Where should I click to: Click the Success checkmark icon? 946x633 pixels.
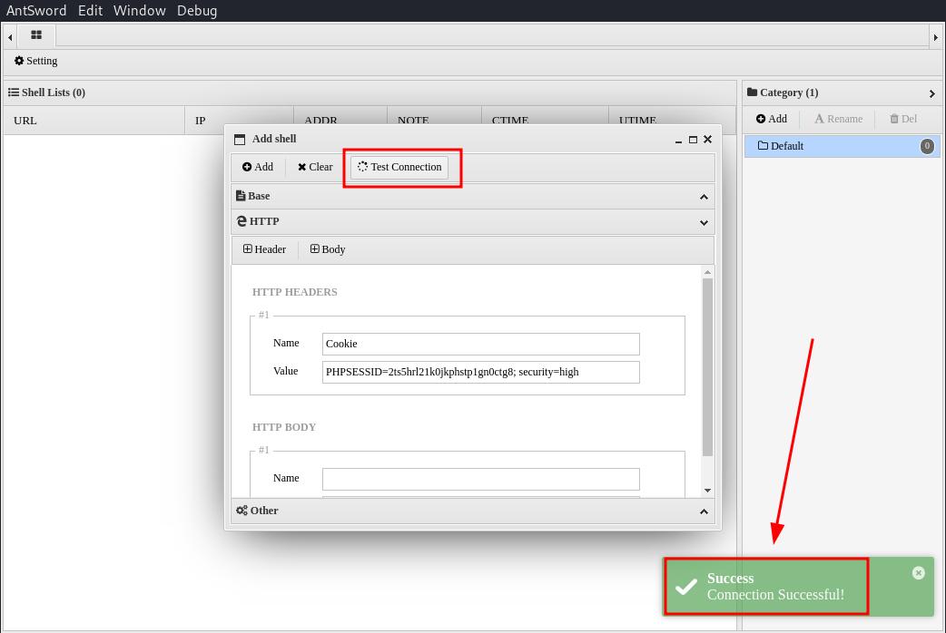tap(686, 587)
